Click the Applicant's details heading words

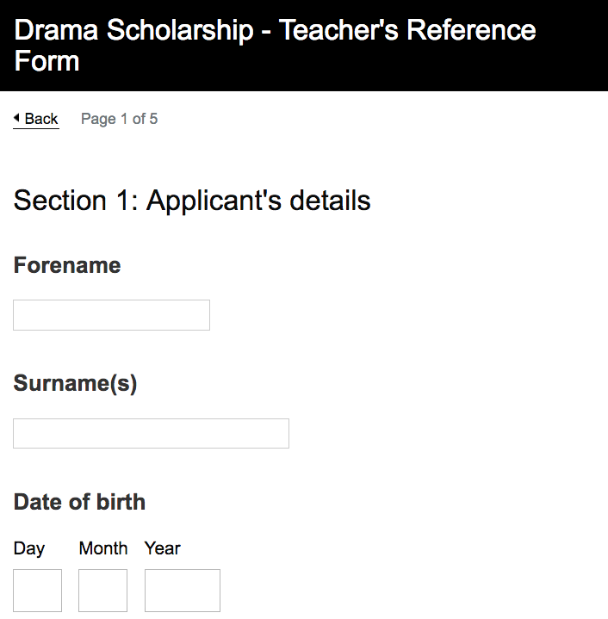(258, 201)
